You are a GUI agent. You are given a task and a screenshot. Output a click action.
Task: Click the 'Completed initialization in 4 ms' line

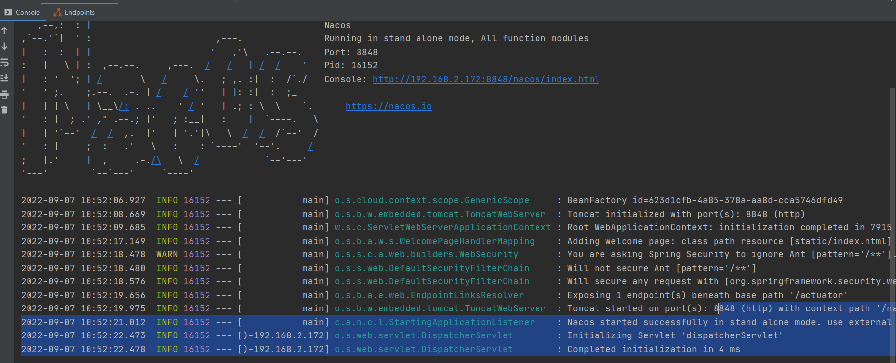tap(654, 349)
